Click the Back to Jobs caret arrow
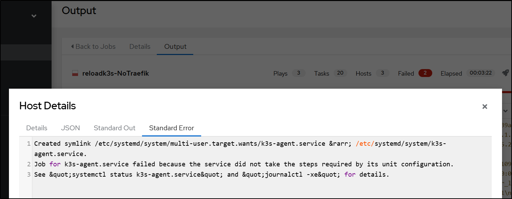The height and width of the screenshot is (199, 512). pos(72,46)
